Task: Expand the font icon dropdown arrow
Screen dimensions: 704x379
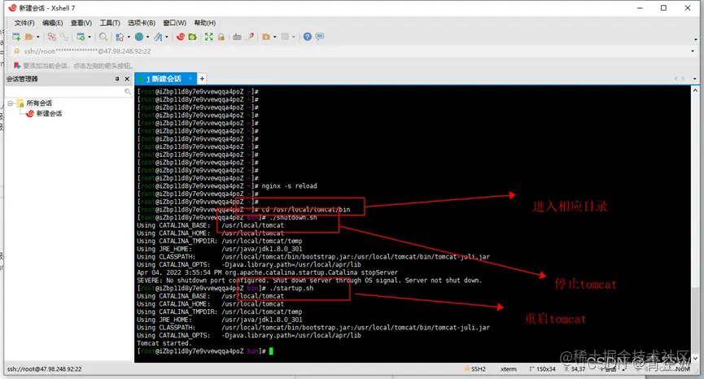Action: [167, 37]
